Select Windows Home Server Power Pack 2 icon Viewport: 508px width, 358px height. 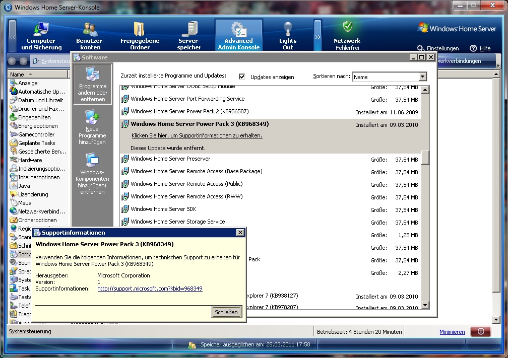[x=125, y=112]
